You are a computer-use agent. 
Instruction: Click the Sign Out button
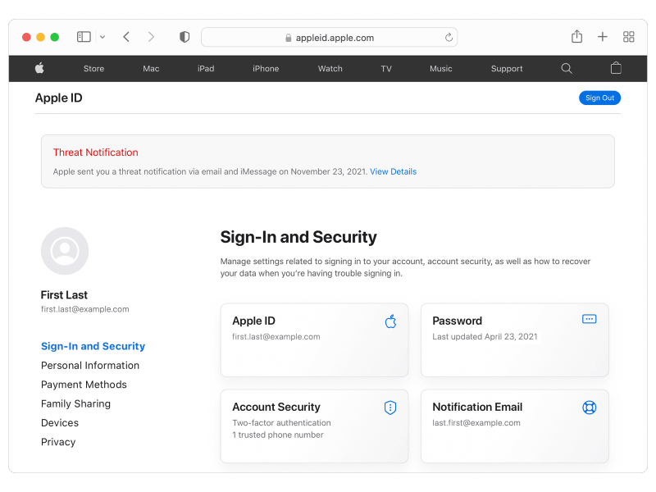tap(599, 98)
